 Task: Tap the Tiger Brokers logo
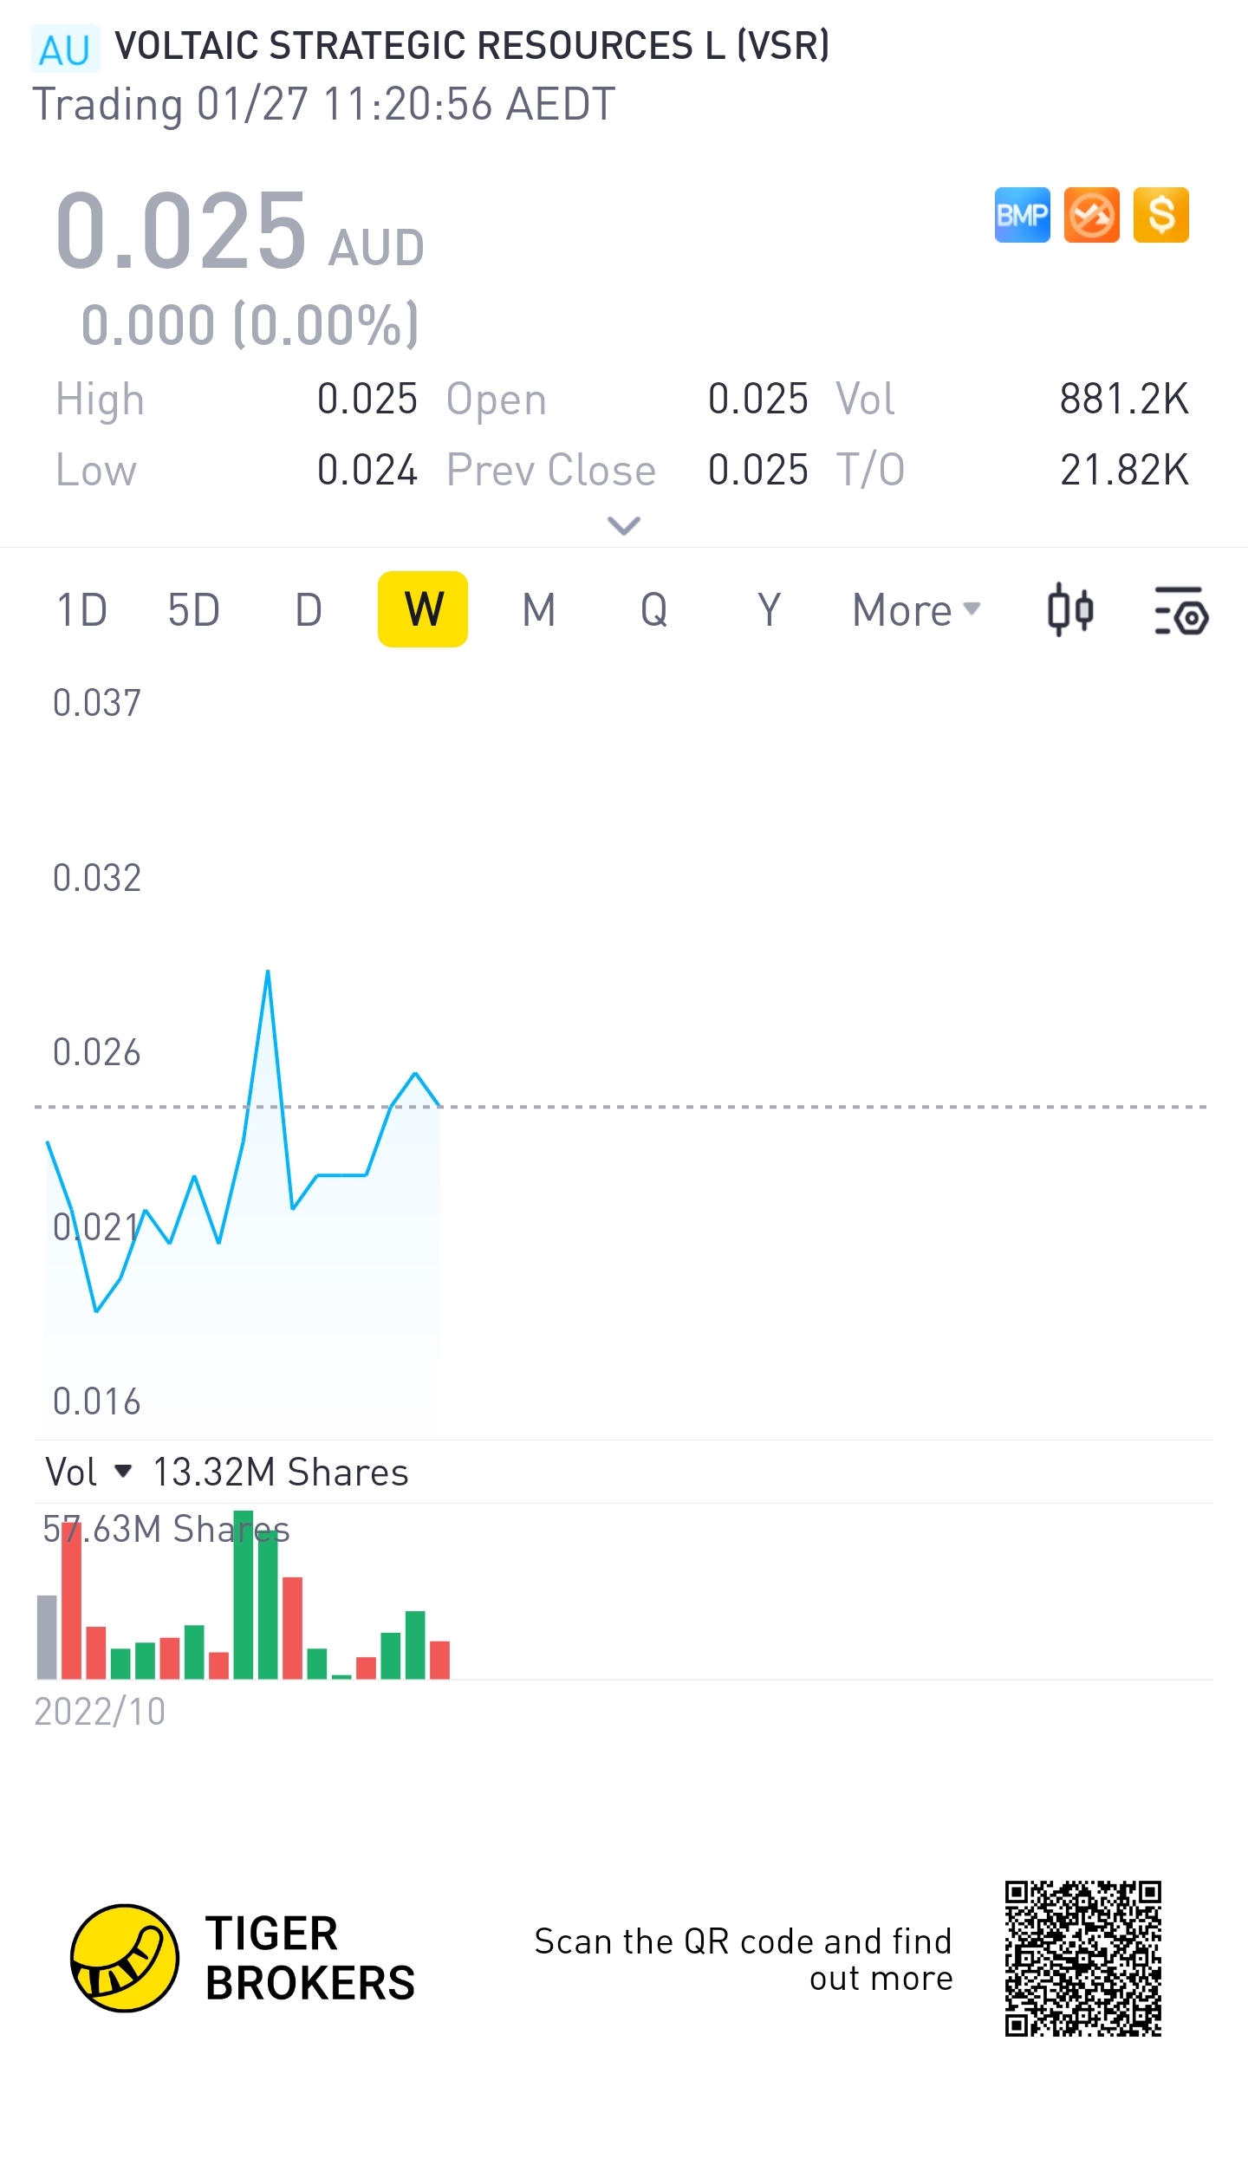125,1958
